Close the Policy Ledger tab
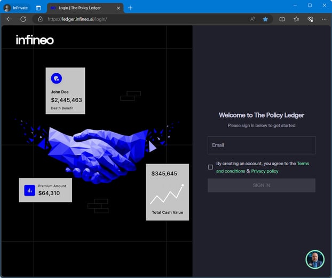332x278 pixels. click(x=118, y=8)
